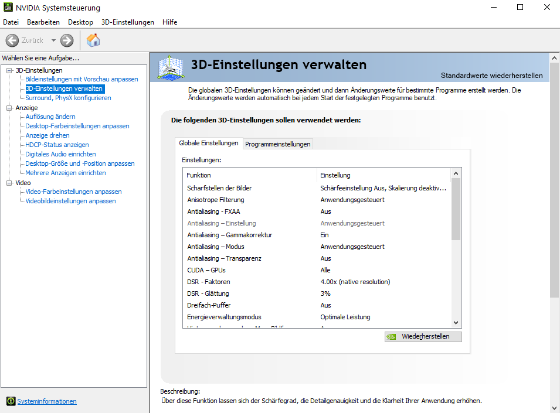This screenshot has height=413, width=560.
Task: Select 3D-Einstellungen verwalten in tree
Action: click(64, 88)
